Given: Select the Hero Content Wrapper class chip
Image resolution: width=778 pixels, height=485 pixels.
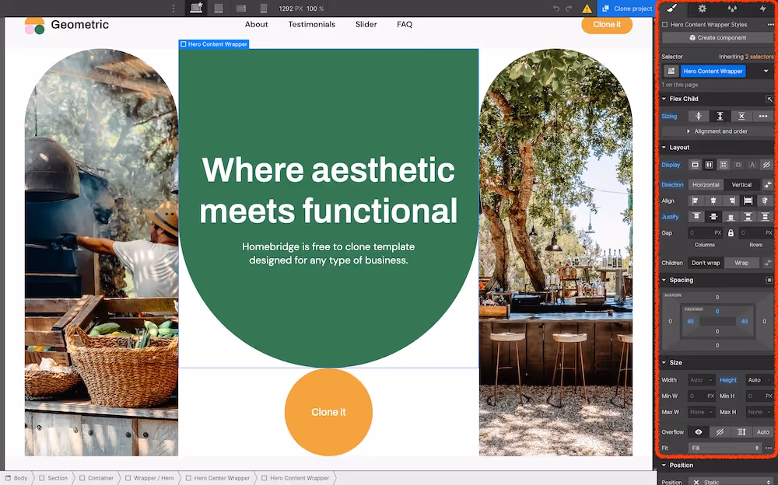Looking at the screenshot, I should pos(713,71).
